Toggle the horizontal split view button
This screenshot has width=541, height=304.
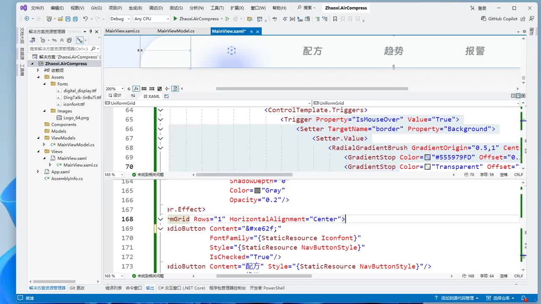tap(519, 96)
